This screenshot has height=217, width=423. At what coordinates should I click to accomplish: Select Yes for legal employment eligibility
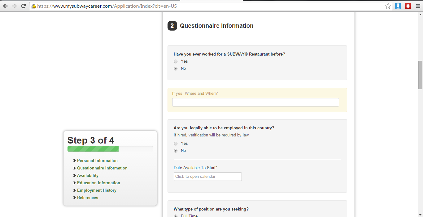click(x=176, y=143)
